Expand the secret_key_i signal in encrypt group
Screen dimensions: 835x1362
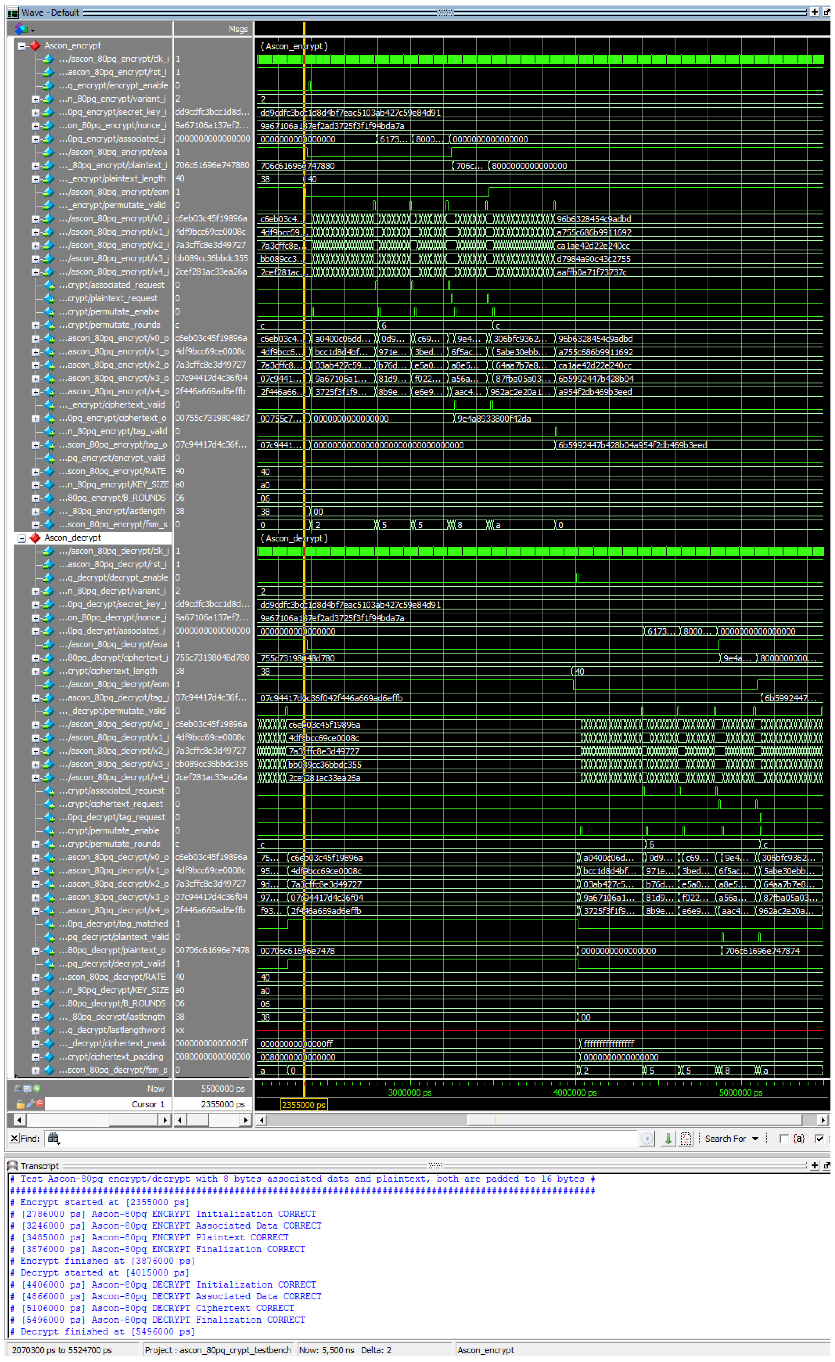35,112
